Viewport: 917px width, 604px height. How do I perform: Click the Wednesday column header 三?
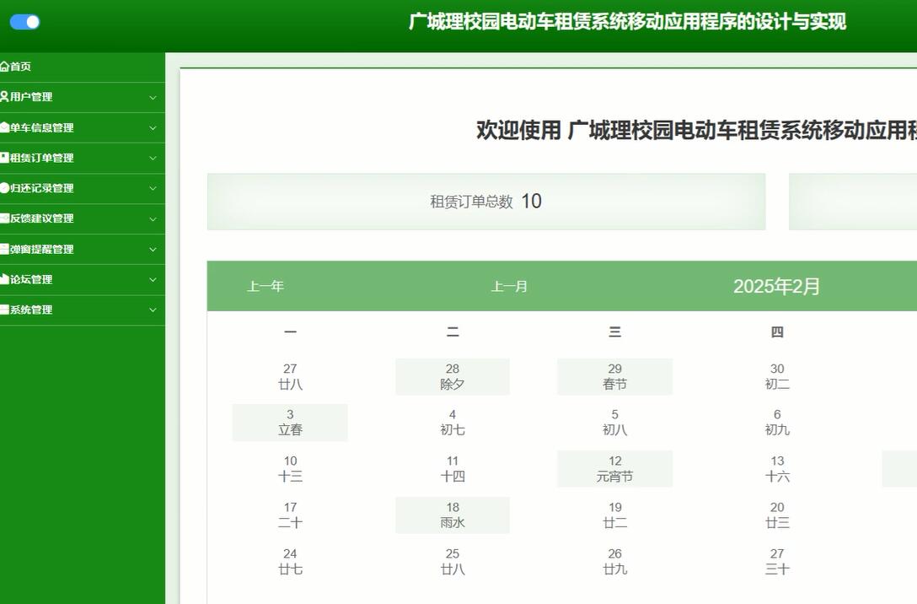point(614,332)
